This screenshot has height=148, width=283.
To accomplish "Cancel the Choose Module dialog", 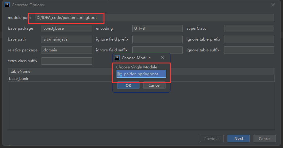I will (x=154, y=85).
